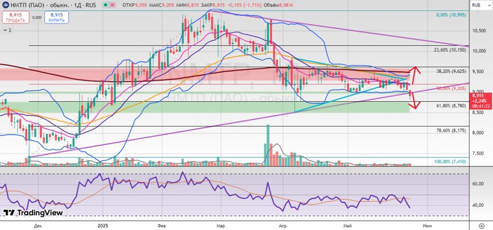493x230 pixels.
Task: Click the Мар month on time axis
Action: click(x=221, y=226)
